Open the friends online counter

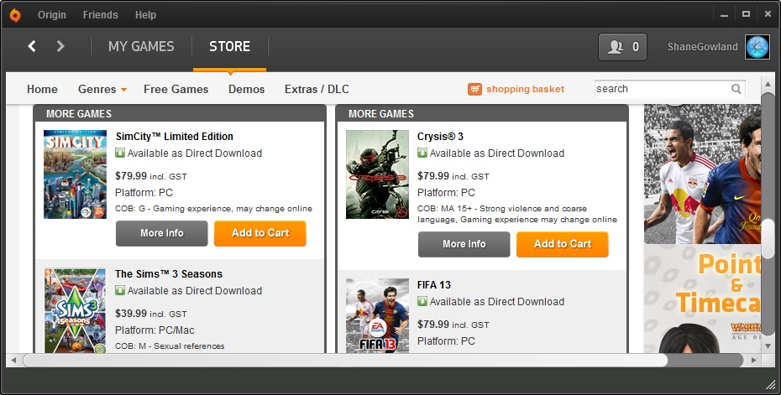622,47
